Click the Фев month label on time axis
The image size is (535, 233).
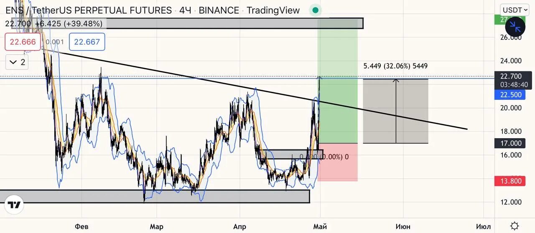pos(82,226)
